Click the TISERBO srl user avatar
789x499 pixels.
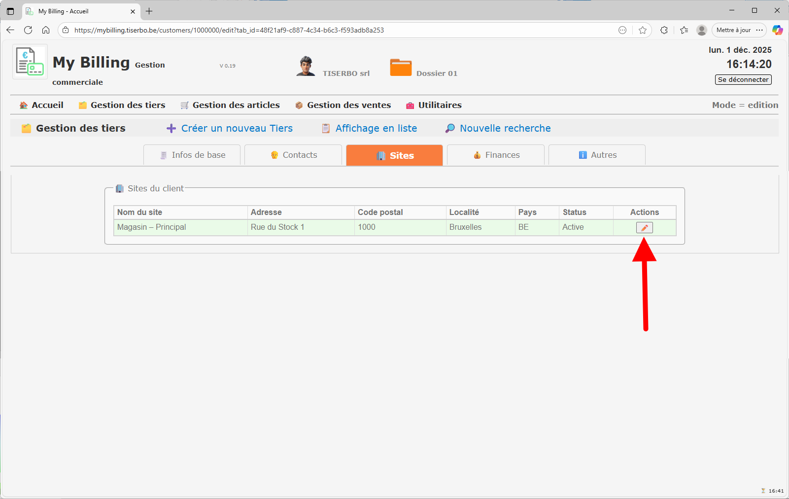(x=306, y=67)
